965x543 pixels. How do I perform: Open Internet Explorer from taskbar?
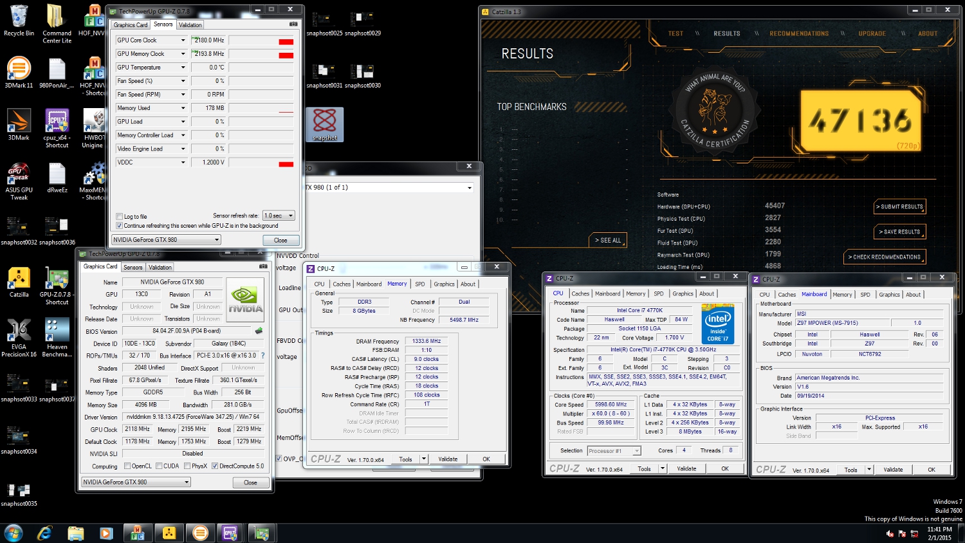44,533
